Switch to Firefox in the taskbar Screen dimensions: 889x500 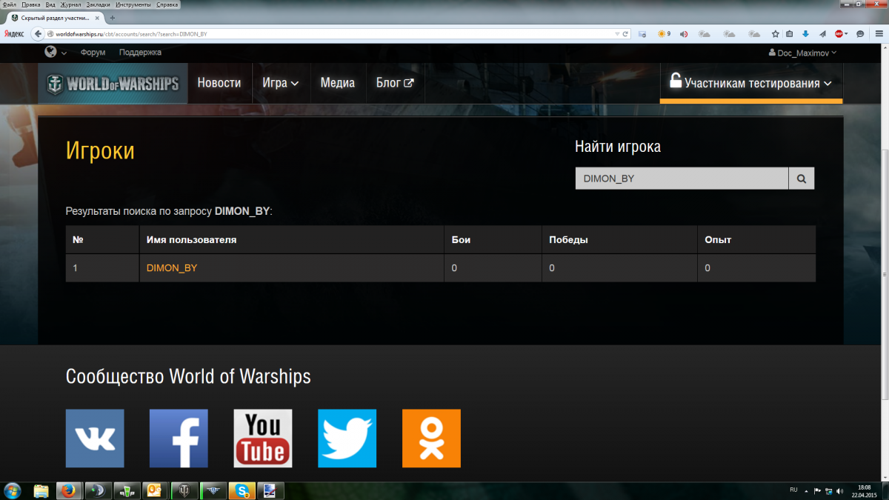[x=69, y=490]
